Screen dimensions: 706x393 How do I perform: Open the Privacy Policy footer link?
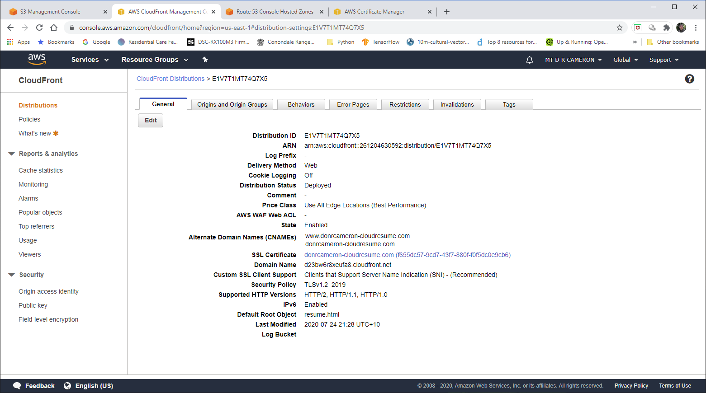click(x=631, y=386)
